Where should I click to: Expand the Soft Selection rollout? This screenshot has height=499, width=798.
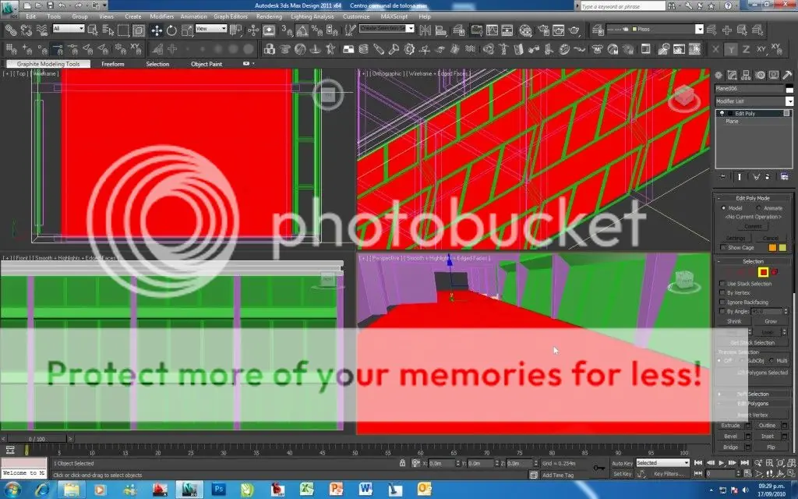(753, 394)
